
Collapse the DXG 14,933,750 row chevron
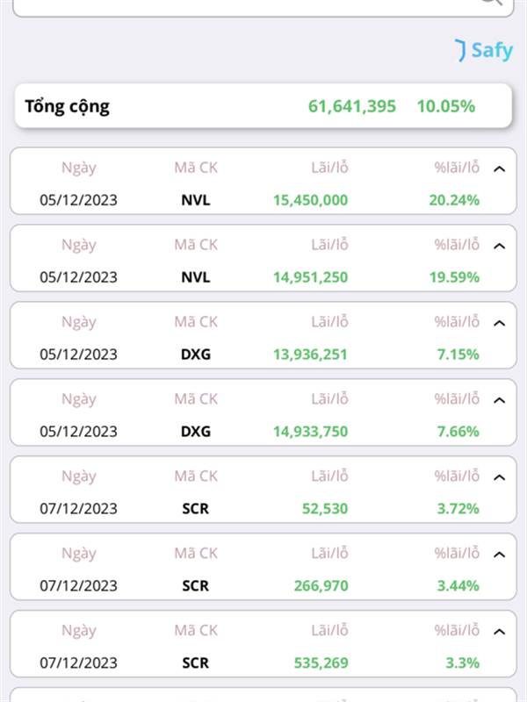click(x=499, y=400)
